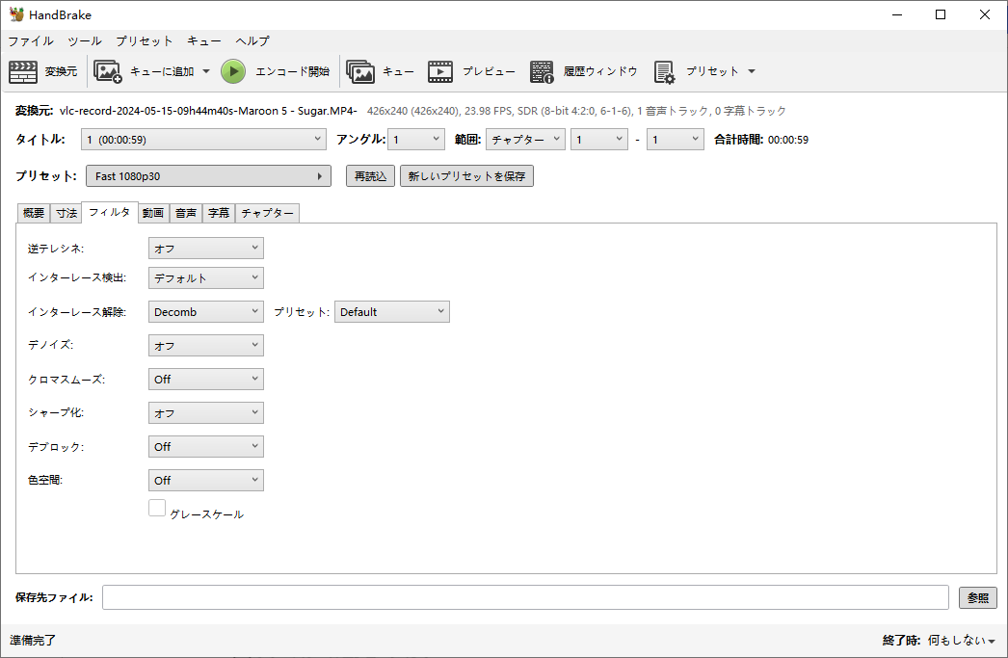Open the プレビュー preview icon
This screenshot has height=658, width=1008.
tap(440, 71)
